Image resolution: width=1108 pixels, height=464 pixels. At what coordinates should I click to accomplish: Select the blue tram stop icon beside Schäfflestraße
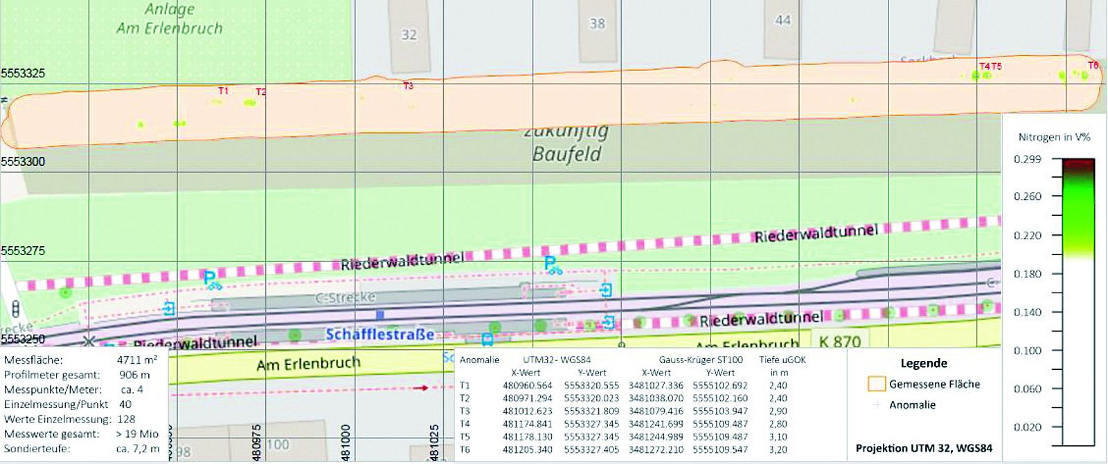point(487,339)
